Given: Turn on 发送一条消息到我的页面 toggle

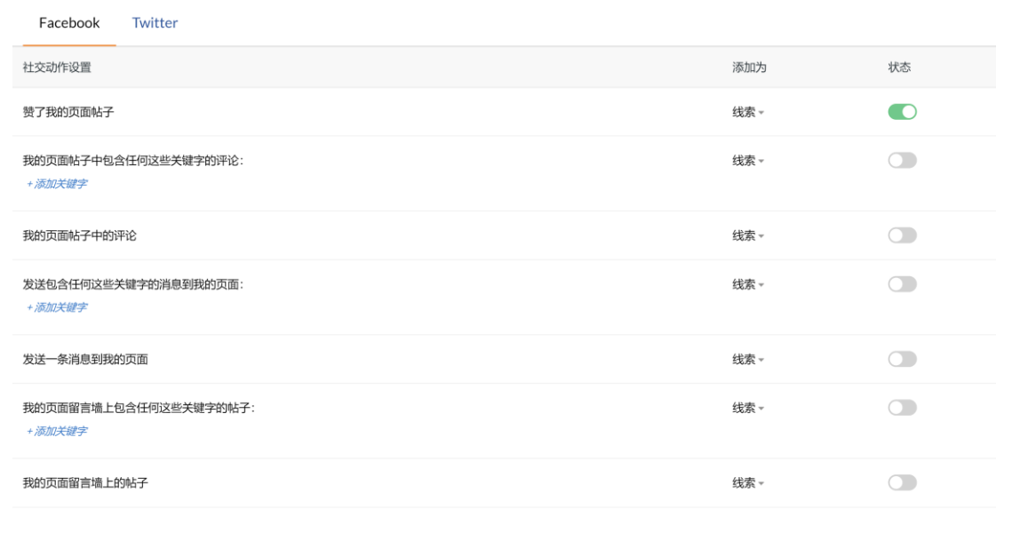Looking at the screenshot, I should click(902, 359).
